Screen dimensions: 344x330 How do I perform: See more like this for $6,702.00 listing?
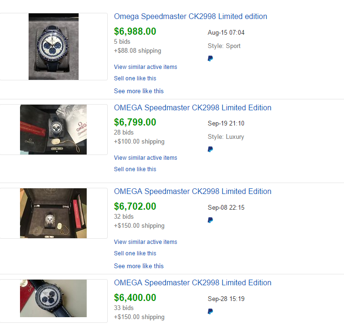pyautogui.click(x=139, y=266)
